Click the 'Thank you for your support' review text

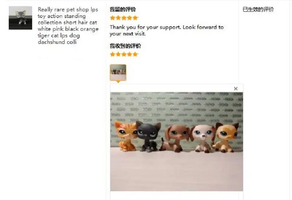167,30
